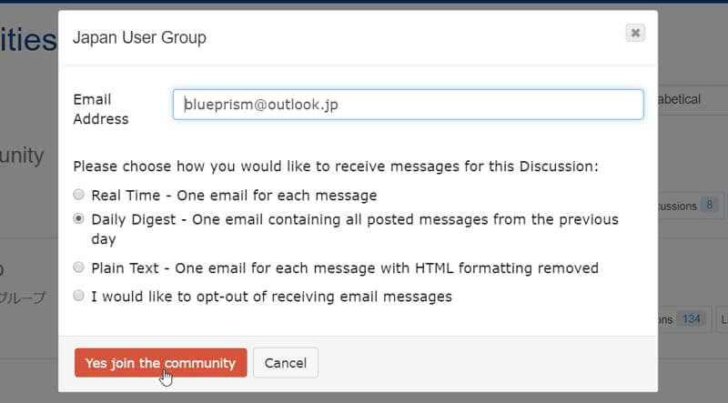Click the Japanese グループ text behind dialog
728x403 pixels.
23,297
